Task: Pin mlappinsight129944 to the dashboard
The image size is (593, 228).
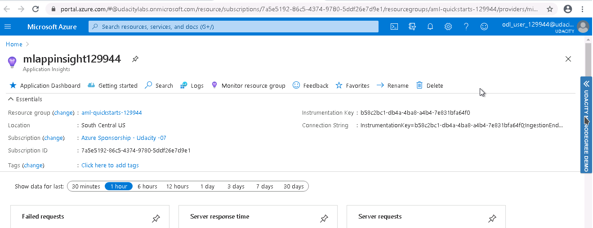Action: [135, 59]
